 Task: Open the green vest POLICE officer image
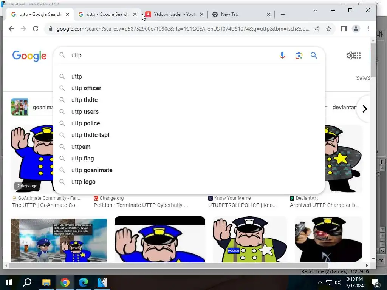coord(250,239)
